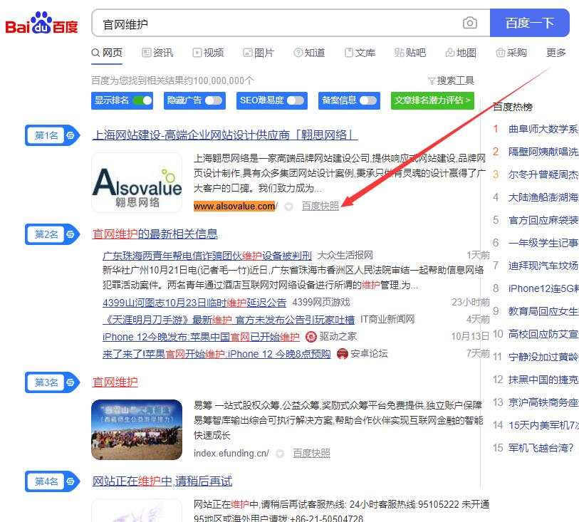Image resolution: width=579 pixels, height=522 pixels.
Task: Click the 第4名 rank badge
Action: tap(52, 481)
